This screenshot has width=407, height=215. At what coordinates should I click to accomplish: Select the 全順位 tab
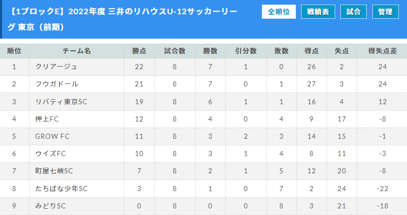point(279,12)
